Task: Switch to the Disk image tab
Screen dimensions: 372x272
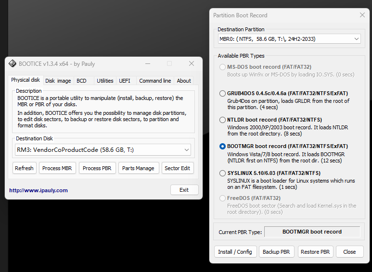Action: pos(58,81)
